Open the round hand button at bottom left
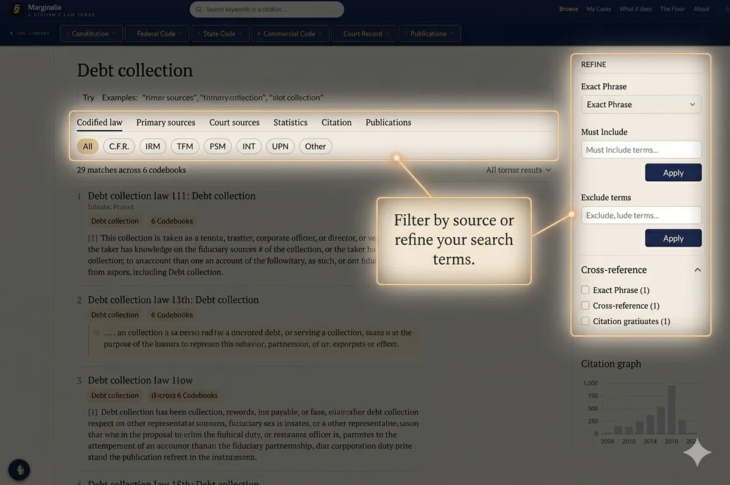Screen dimensions: 730x485 tap(19, 470)
